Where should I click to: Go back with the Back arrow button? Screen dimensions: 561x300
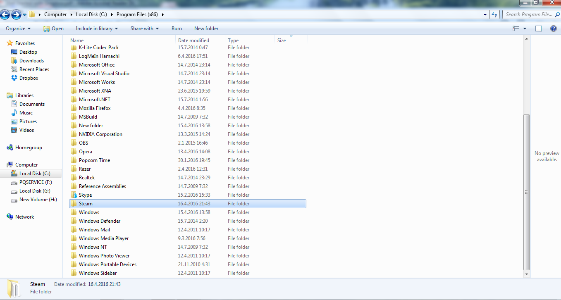pyautogui.click(x=5, y=15)
